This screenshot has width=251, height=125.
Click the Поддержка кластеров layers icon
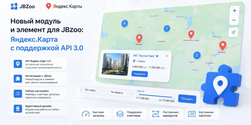120,114
